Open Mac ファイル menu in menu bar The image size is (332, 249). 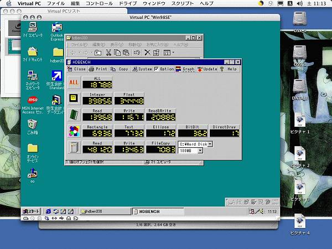[x=56, y=3]
